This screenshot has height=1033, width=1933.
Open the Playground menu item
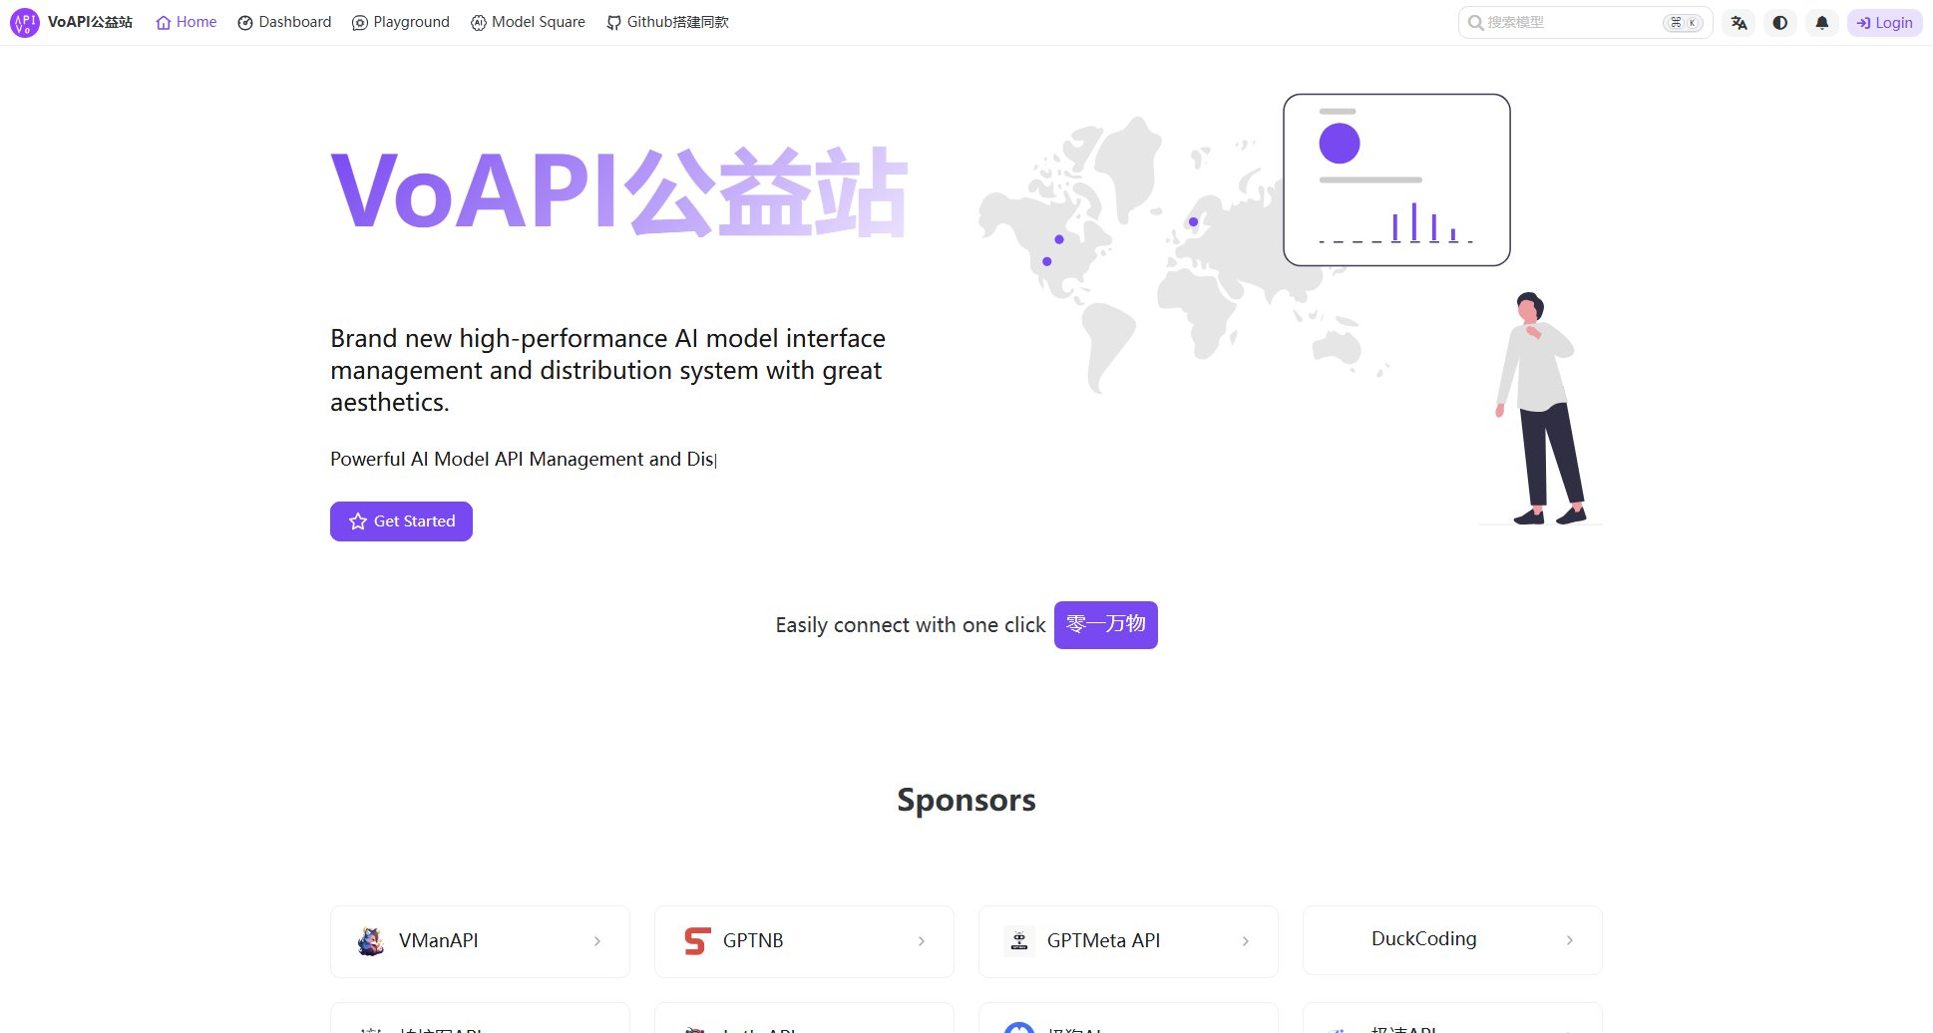(401, 22)
